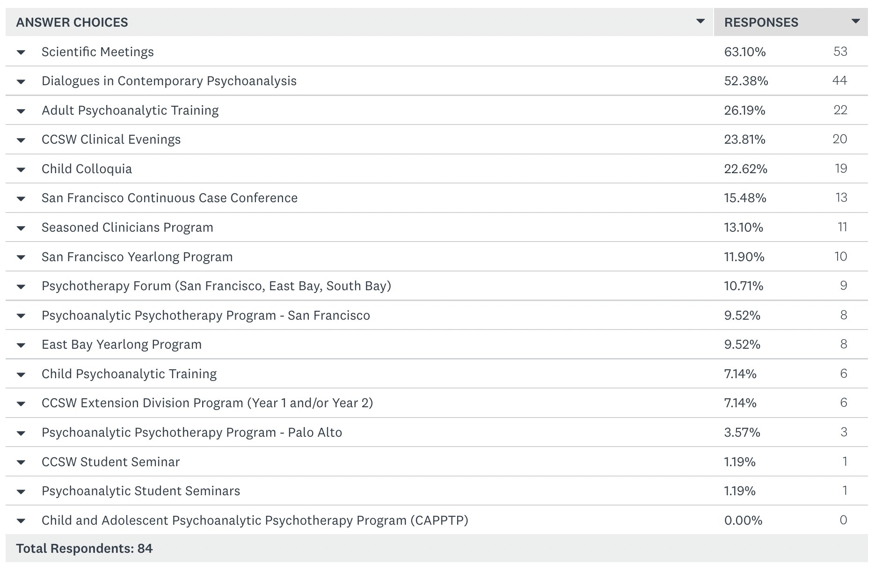Open the Responses column dropdown arrow
This screenshot has height=572, width=875.
(x=856, y=21)
